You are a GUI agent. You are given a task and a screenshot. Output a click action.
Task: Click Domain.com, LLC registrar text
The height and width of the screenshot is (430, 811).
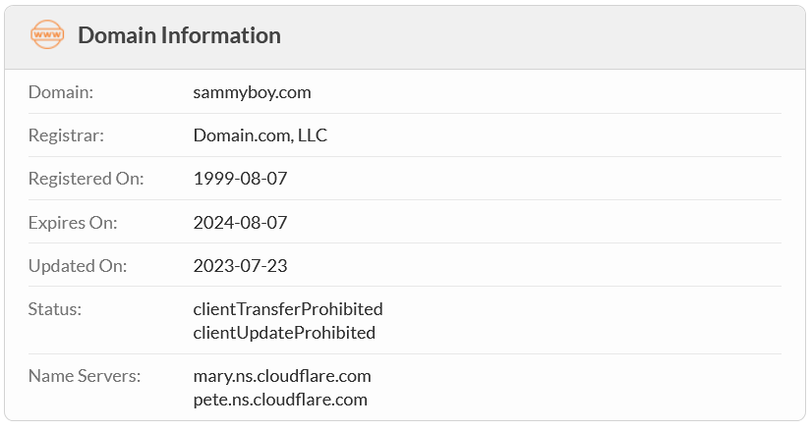coord(261,135)
